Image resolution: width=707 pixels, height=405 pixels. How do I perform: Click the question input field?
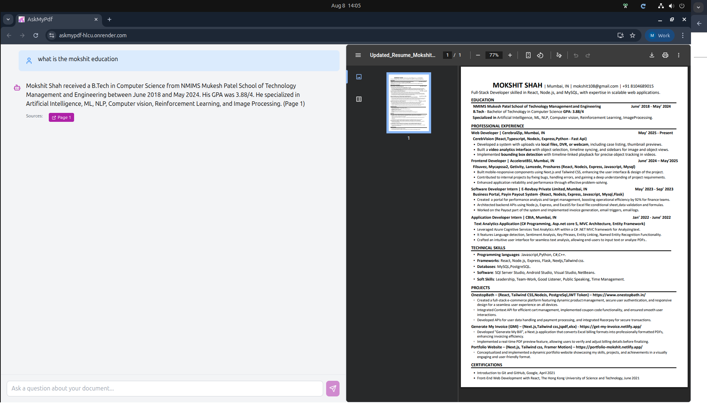(165, 389)
